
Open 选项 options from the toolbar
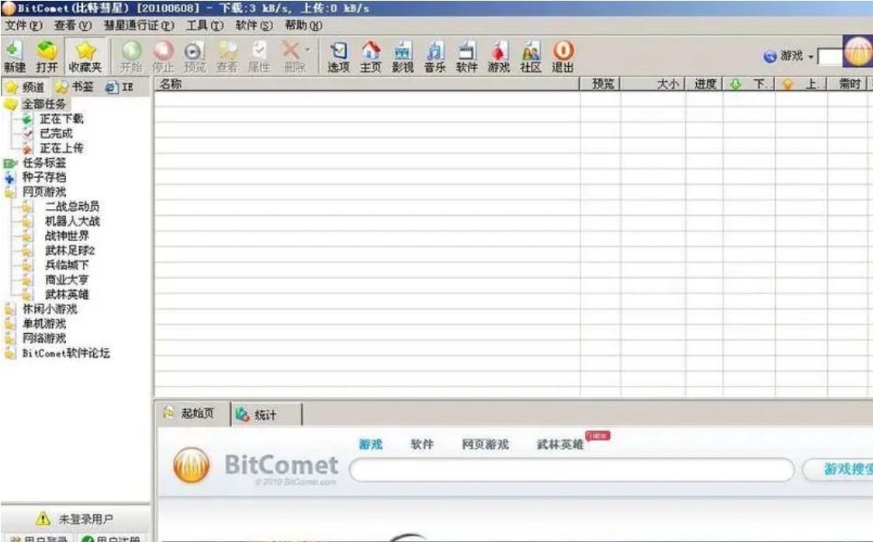[338, 56]
